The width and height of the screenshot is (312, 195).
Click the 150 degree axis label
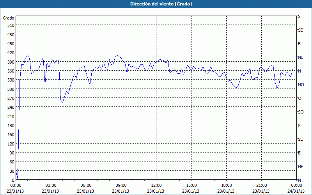click(11, 135)
